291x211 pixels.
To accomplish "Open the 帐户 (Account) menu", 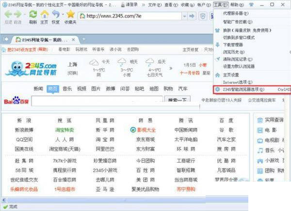I will 204,5.
